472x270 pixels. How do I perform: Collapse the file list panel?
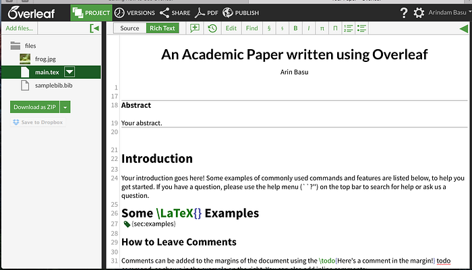94,28
